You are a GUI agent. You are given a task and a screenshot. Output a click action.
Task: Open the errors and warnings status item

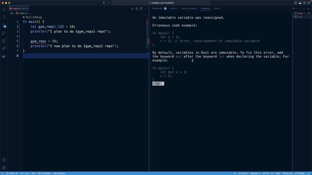(24, 173)
